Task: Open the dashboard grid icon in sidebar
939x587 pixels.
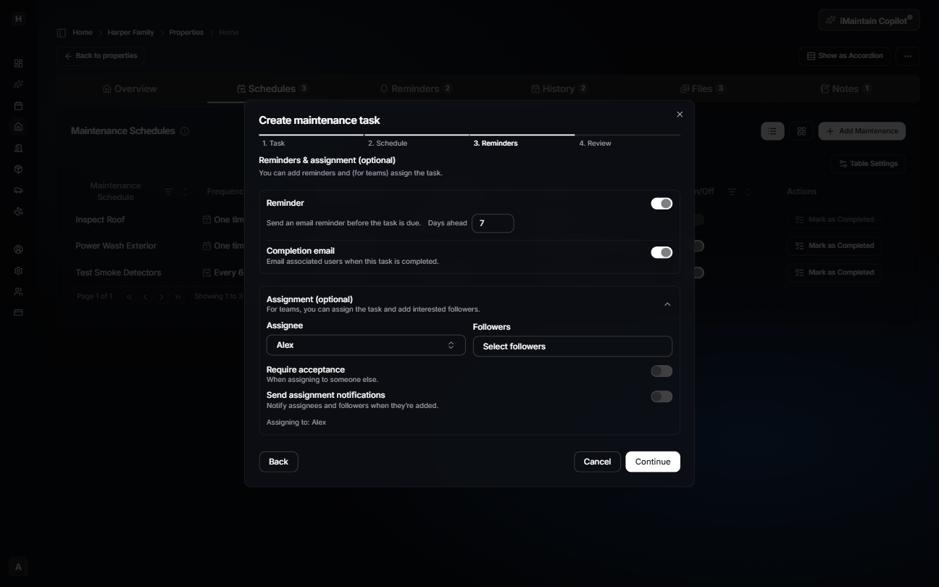Action: 18,63
